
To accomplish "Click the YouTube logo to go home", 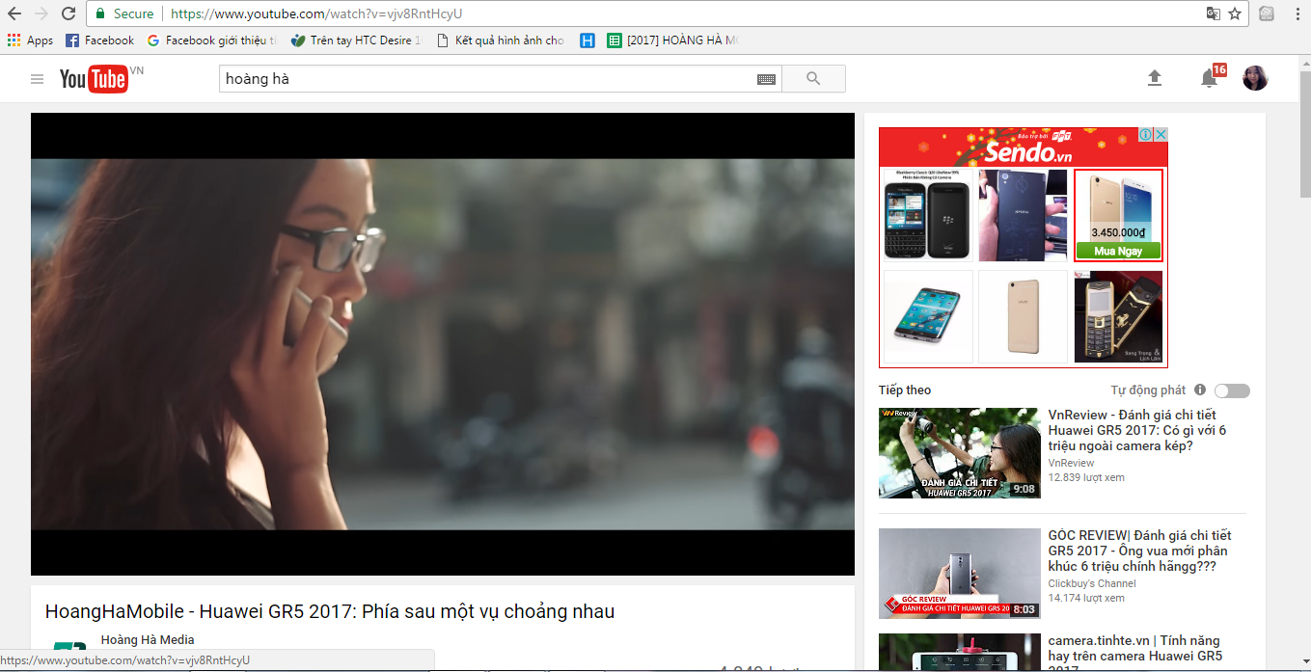I will coord(94,79).
